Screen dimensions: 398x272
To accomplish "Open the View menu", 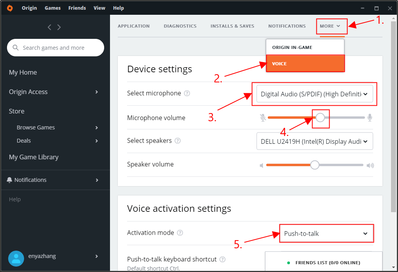I will coord(99,8).
